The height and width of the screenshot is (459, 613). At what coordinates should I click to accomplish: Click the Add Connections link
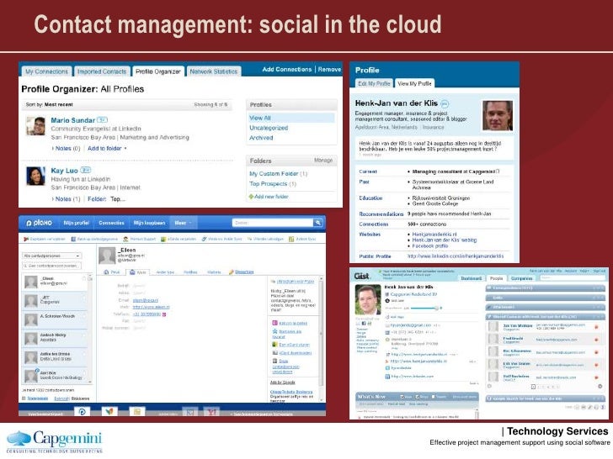[287, 69]
